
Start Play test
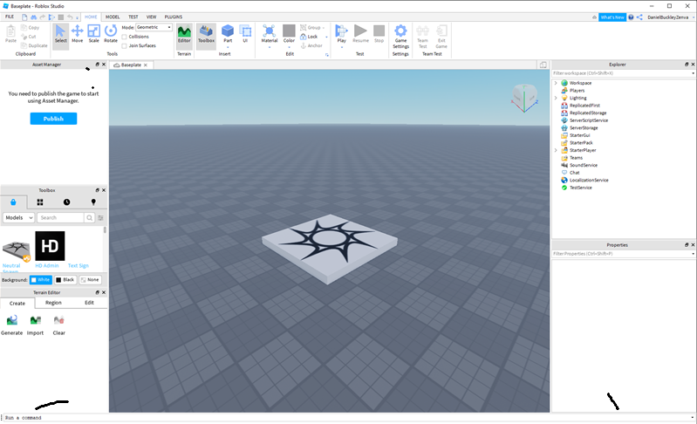[341, 34]
